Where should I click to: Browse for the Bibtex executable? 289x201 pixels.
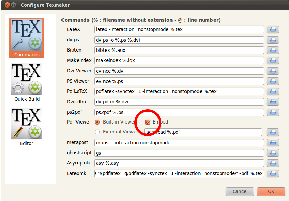tap(273, 50)
